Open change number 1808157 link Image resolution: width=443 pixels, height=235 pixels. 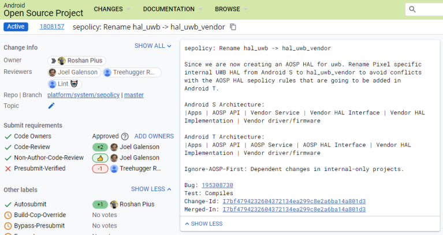(x=52, y=27)
